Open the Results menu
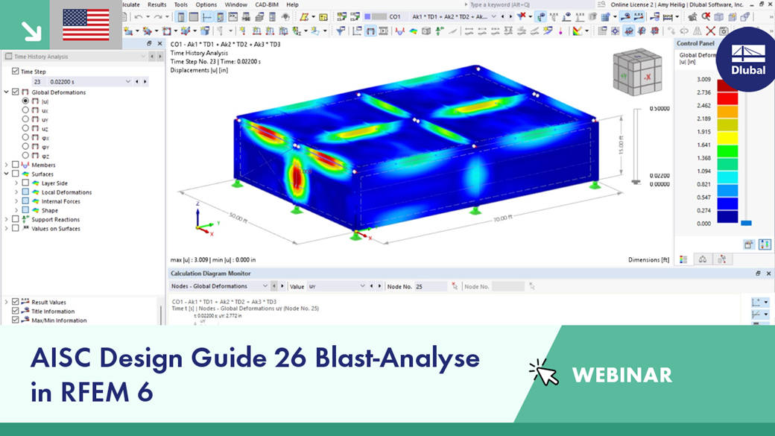Viewport: 775px width, 436px height. tap(156, 4)
